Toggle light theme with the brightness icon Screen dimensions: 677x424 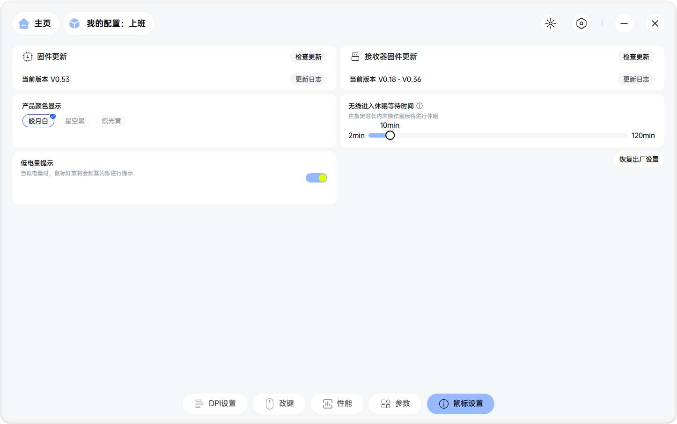tap(551, 23)
